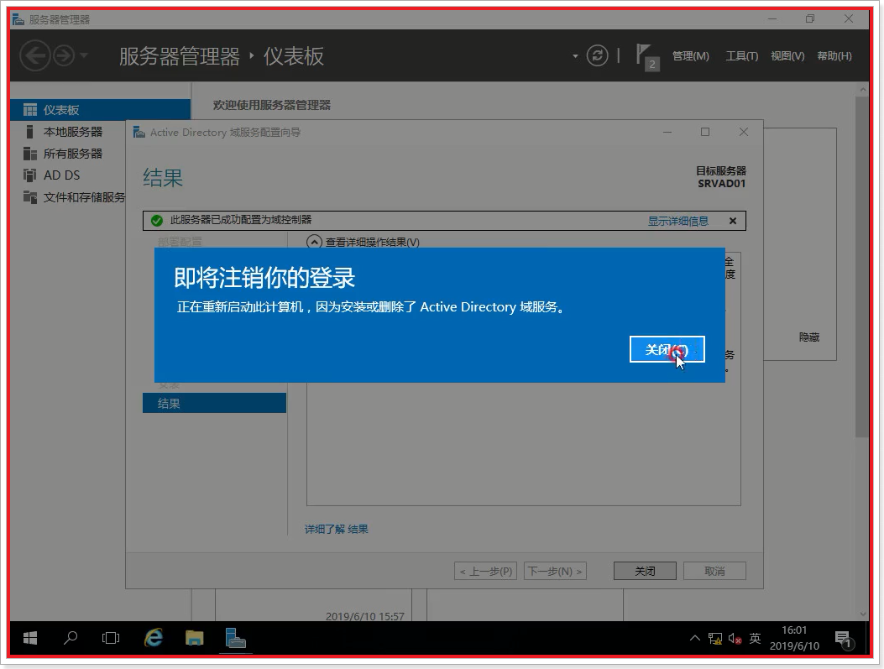Click the refresh icon in Server Manager
This screenshot has height=669, width=884.
(598, 55)
